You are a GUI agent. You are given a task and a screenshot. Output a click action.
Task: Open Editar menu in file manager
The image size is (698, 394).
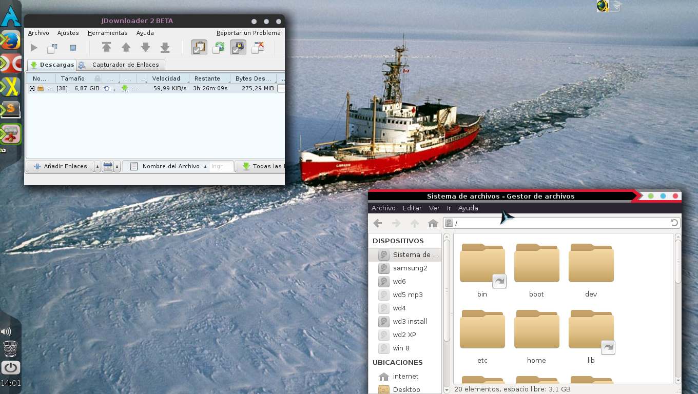click(x=412, y=208)
